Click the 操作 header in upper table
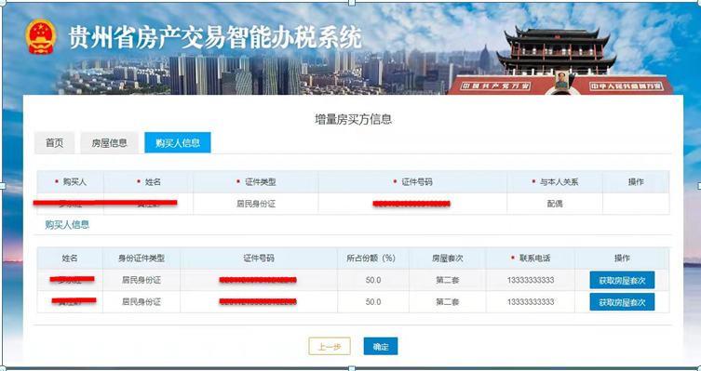The width and height of the screenshot is (701, 371). pos(636,182)
